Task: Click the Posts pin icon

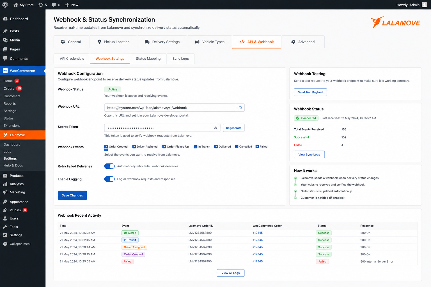Action: click(x=5, y=31)
